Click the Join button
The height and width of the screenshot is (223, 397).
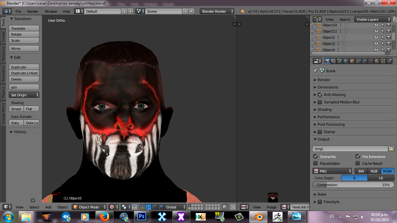[x=24, y=87]
